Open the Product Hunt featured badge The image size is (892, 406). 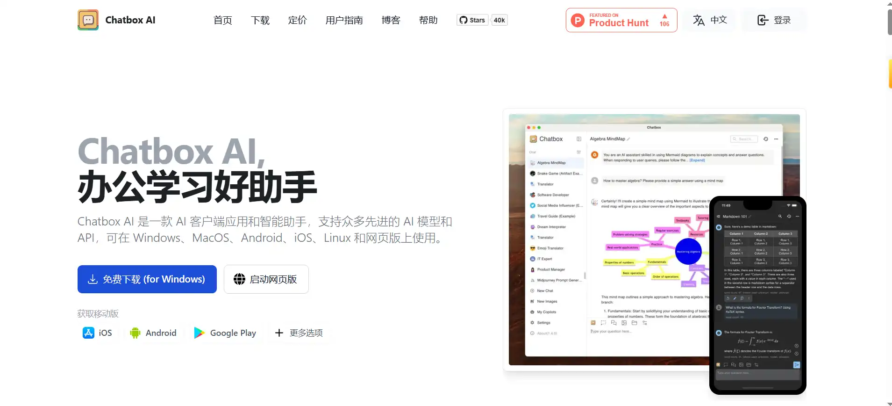[621, 20]
